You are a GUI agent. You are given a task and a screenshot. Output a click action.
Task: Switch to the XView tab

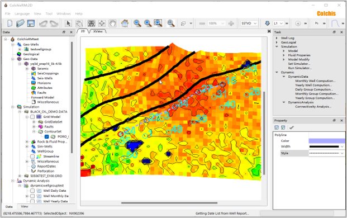pyautogui.click(x=98, y=31)
